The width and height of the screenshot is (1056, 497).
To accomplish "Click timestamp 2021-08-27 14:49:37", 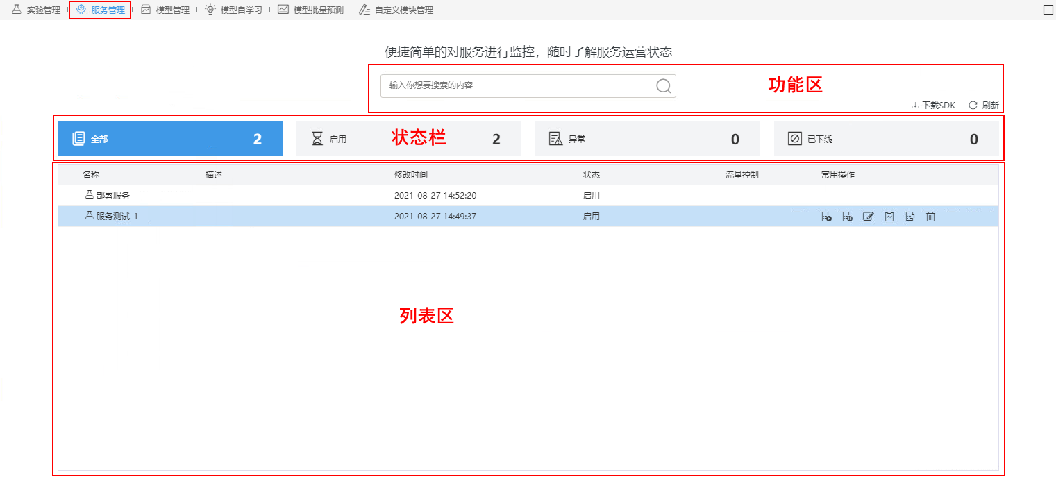I will 435,217.
